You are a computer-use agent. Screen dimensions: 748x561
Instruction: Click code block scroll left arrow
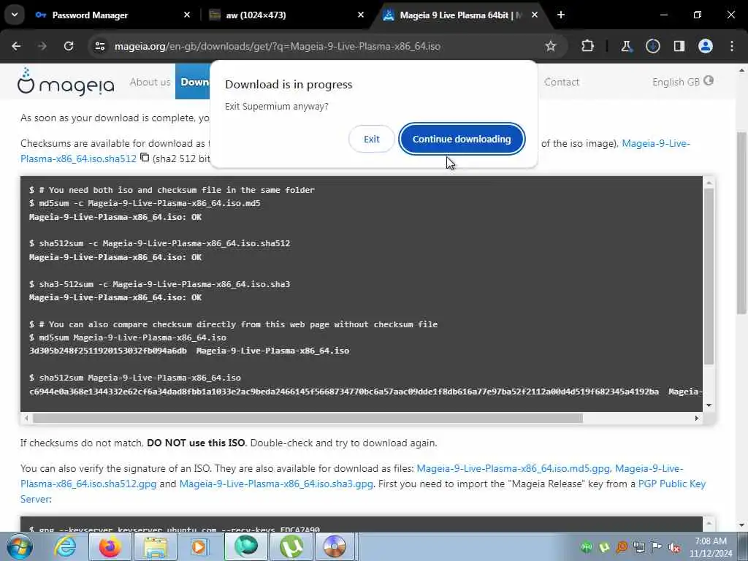click(27, 419)
